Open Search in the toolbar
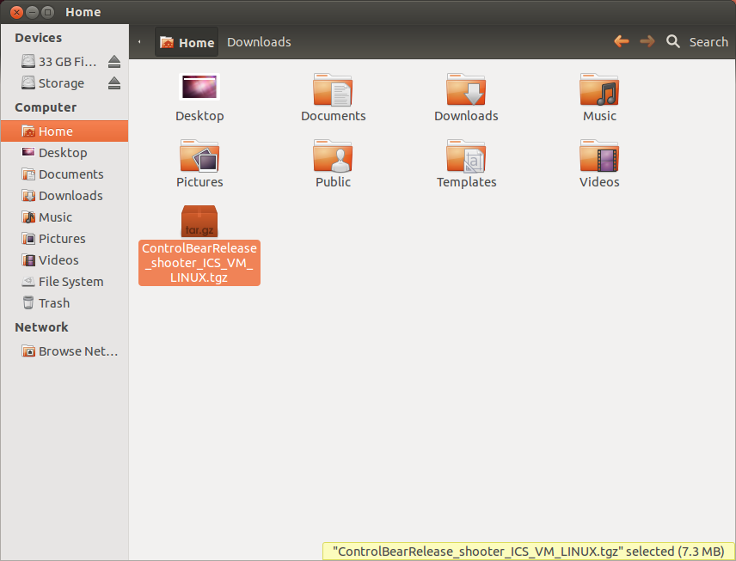 point(697,41)
